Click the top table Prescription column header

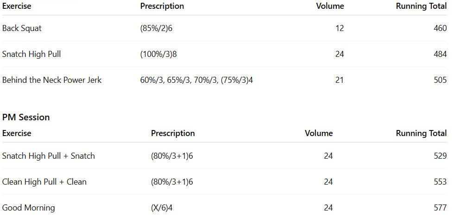(x=162, y=6)
